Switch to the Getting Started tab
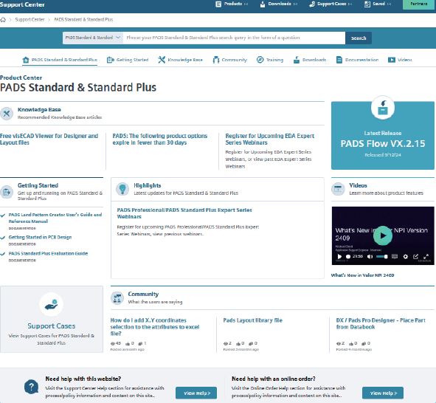436x403 pixels. pos(128,60)
